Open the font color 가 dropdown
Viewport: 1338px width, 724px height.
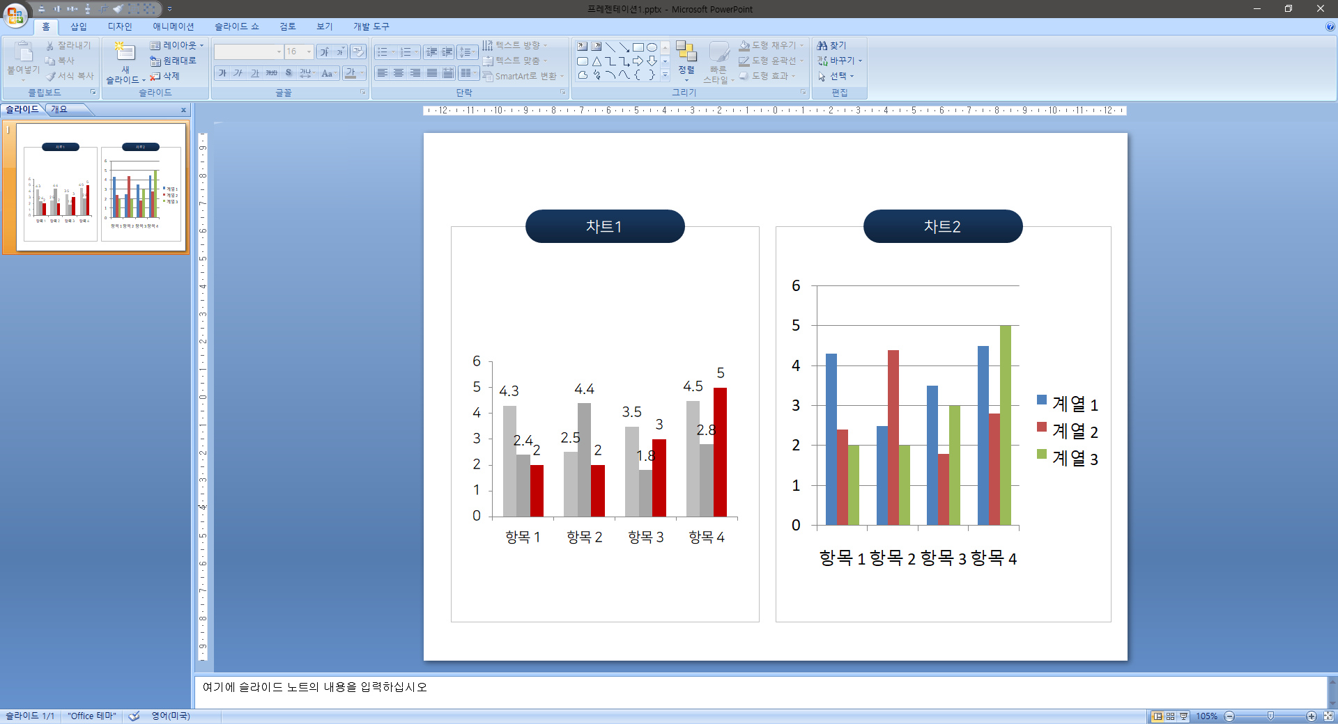(362, 73)
